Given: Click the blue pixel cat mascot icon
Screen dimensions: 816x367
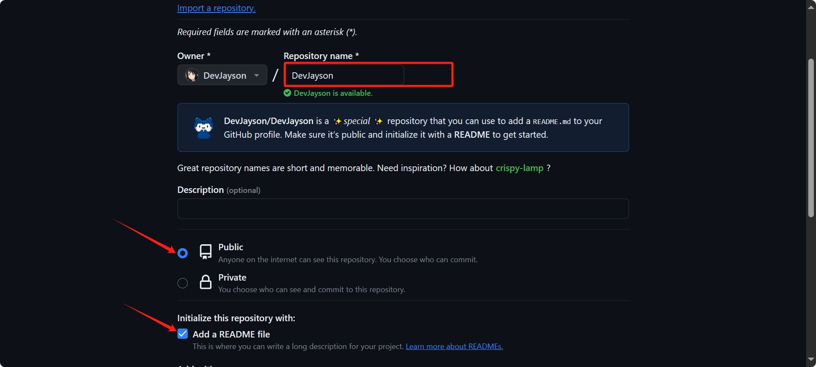Looking at the screenshot, I should 204,128.
